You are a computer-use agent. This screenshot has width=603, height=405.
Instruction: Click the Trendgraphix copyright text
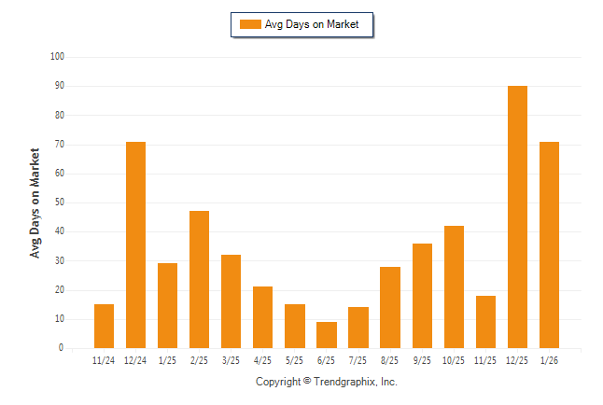[327, 382]
